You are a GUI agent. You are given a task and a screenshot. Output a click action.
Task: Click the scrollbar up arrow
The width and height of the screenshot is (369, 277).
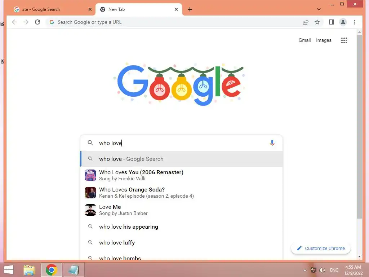tap(359, 32)
